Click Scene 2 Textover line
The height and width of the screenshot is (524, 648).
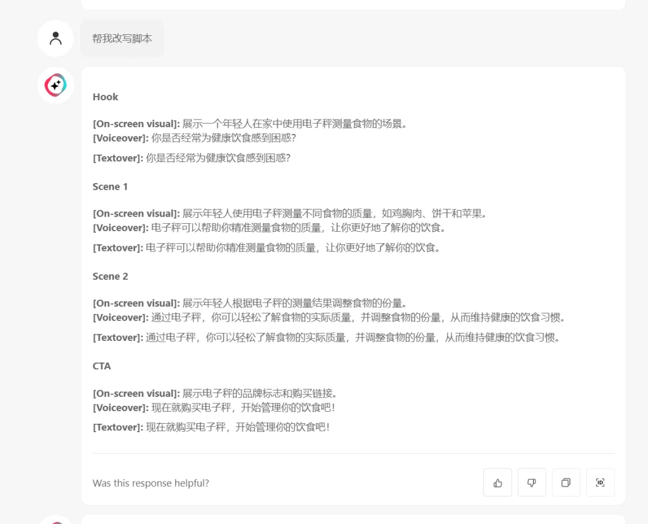327,337
